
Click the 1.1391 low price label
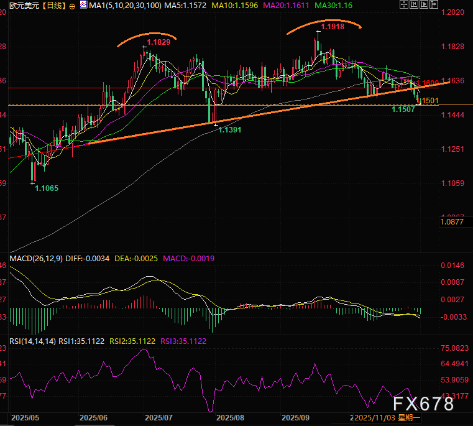tap(231, 131)
